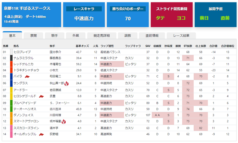
Task: Click horse name アードラー
Action: coord(21,90)
